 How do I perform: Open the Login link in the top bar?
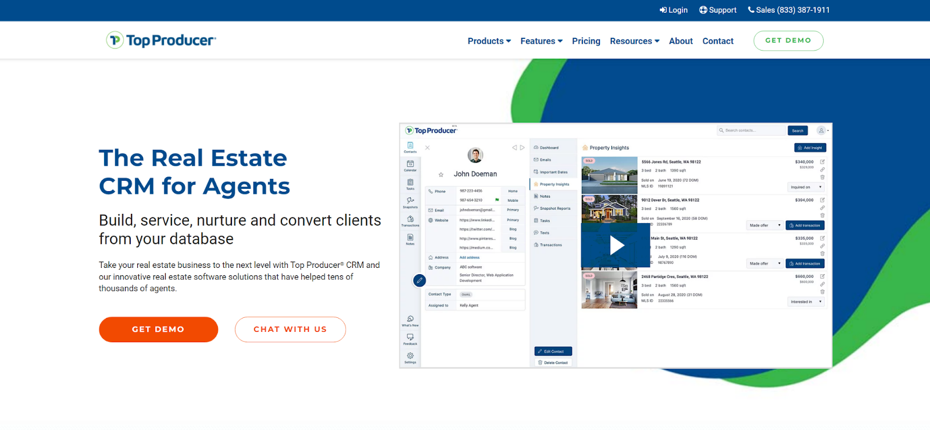pos(674,10)
